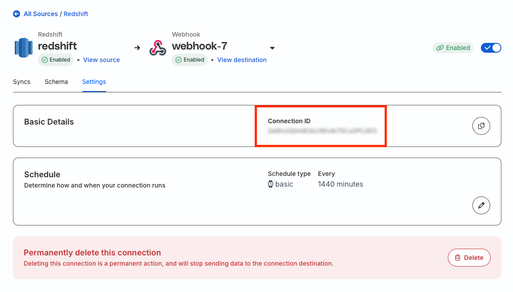Click the green Enabled connection status badge
The width and height of the screenshot is (513, 292).
453,48
